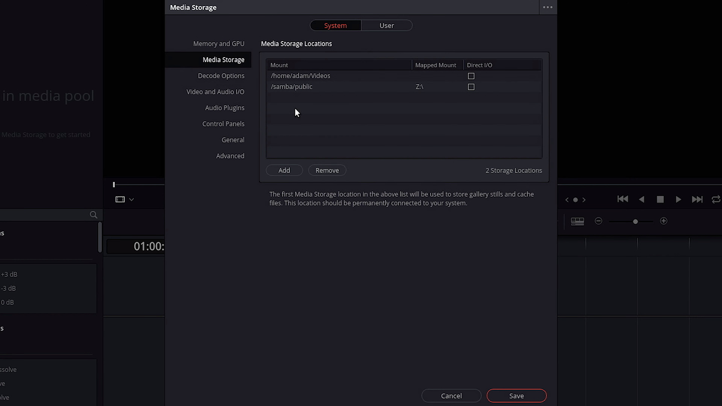This screenshot has height=406, width=722.
Task: Jump to last frame transport button
Action: (697, 199)
